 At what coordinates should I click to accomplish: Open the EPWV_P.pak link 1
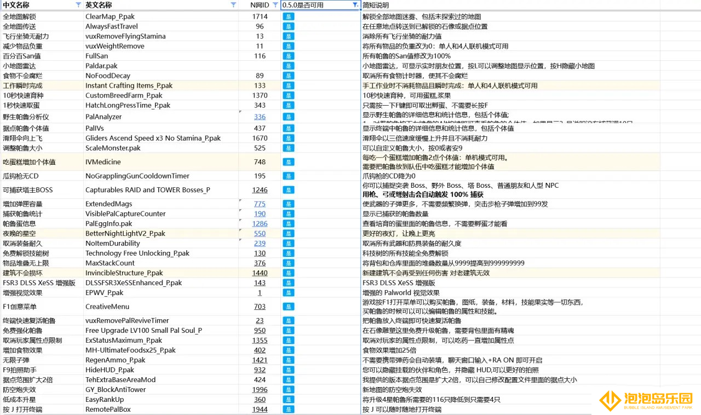260,292
